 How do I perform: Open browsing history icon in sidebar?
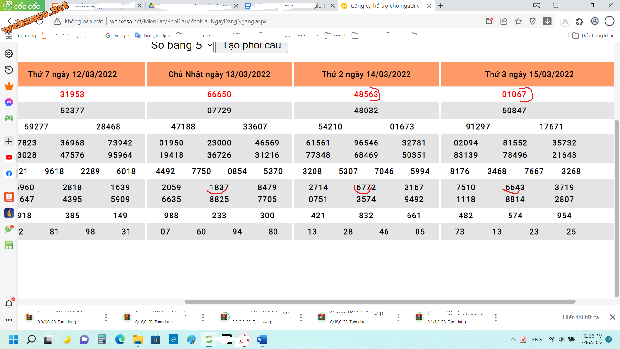[x=9, y=70]
